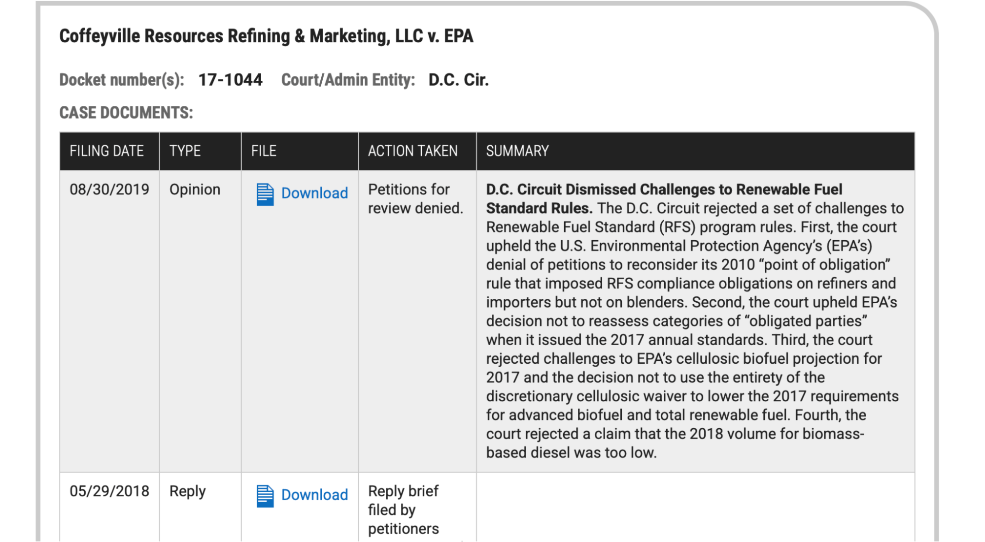Click the FILING DATE column header
Viewport: 985px width, 542px height.
click(106, 151)
